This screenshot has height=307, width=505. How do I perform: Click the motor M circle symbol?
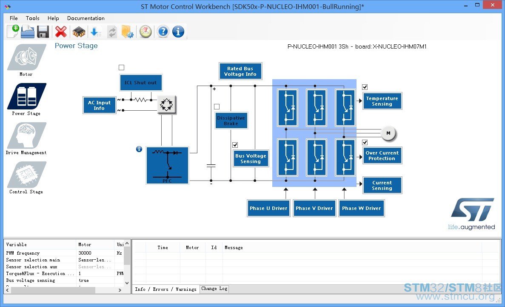(388, 133)
